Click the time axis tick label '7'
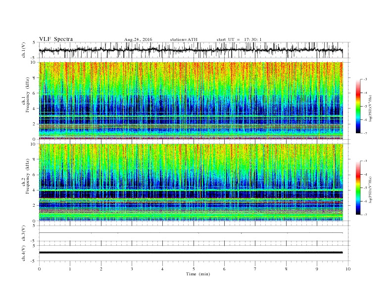This screenshot has width=392, height=302. (255, 269)
